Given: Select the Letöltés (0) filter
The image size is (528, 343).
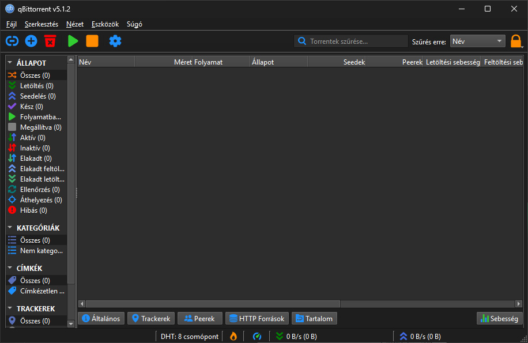Looking at the screenshot, I should tap(36, 86).
